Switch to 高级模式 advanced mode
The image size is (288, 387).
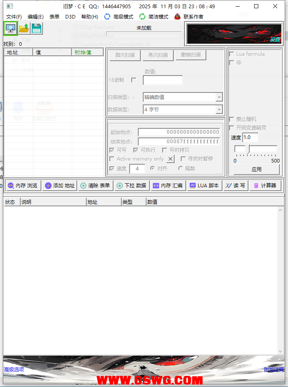coord(119,17)
